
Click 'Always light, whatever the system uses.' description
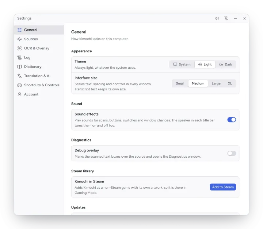tap(105, 68)
